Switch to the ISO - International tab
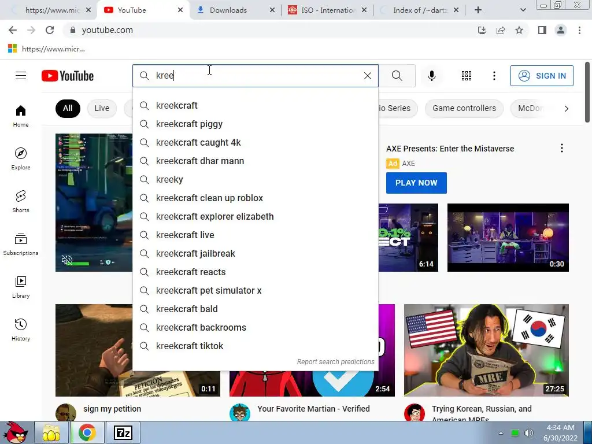Image resolution: width=592 pixels, height=444 pixels. (x=328, y=10)
